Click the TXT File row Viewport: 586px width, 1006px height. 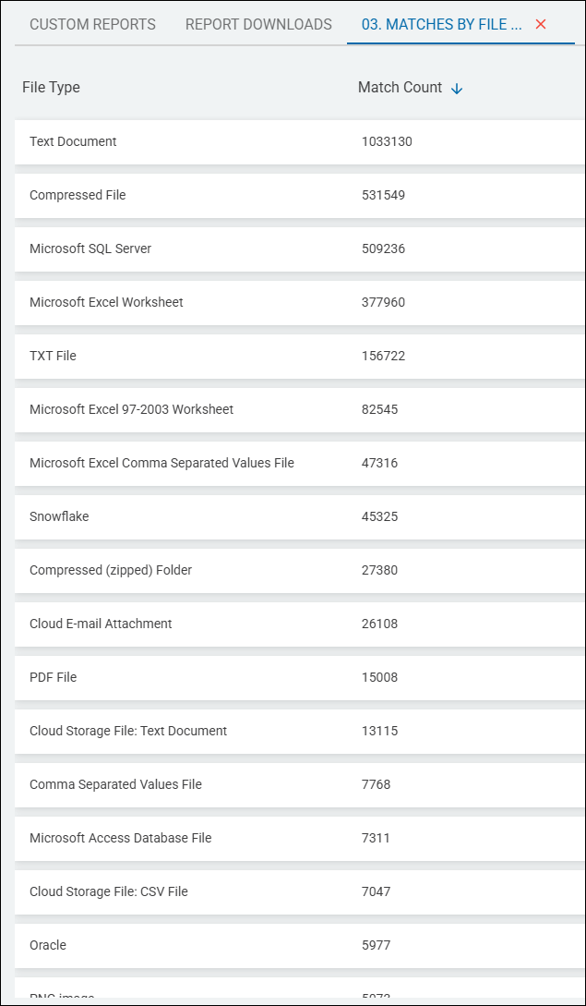click(53, 357)
